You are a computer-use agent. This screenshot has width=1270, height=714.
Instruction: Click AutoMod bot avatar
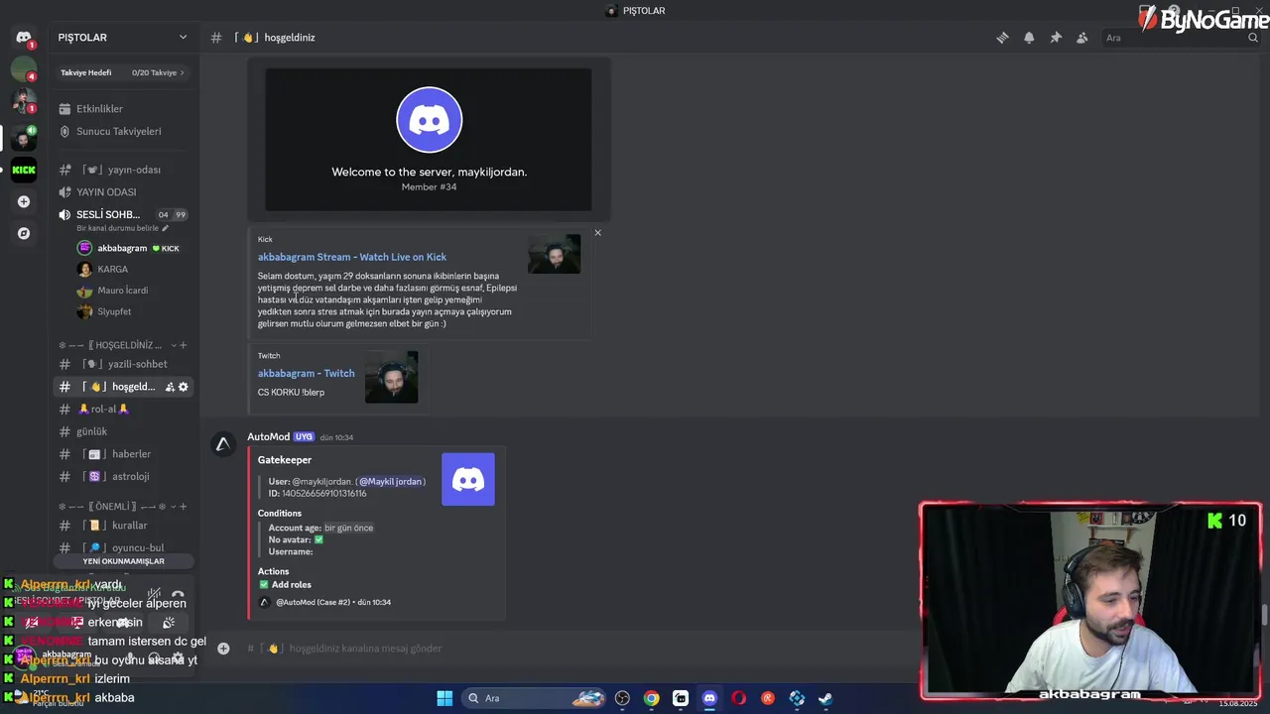[x=225, y=445]
